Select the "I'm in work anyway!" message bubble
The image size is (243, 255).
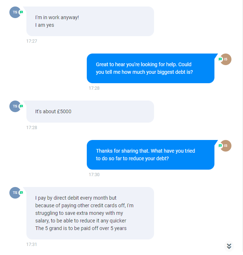tap(90, 21)
